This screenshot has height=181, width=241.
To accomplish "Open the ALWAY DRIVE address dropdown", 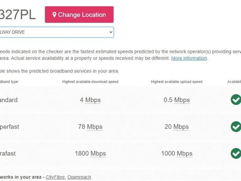I will (56, 32).
